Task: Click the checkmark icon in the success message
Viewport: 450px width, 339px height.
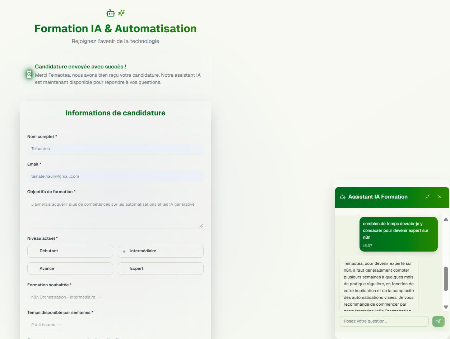Action: pos(29,74)
